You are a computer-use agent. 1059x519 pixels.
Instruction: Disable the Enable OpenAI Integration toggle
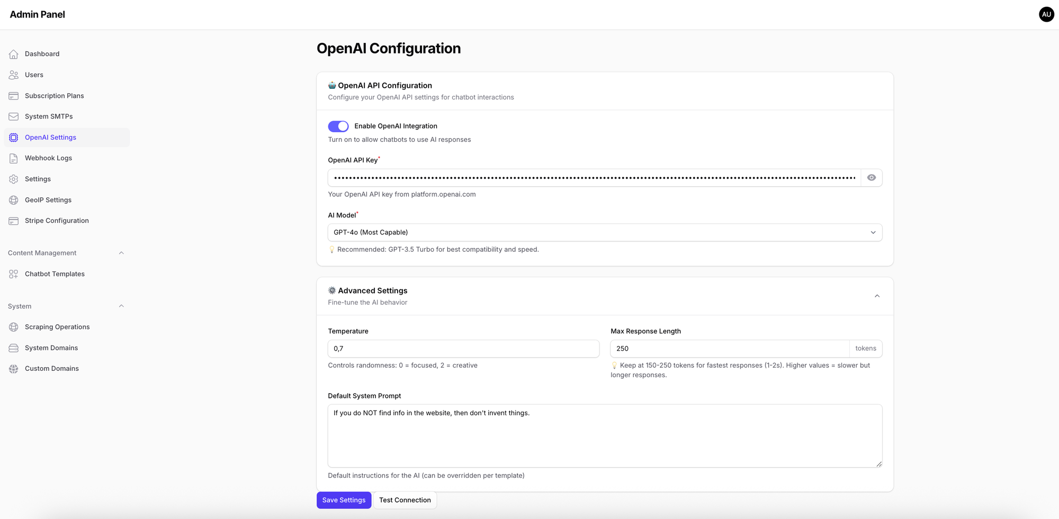point(338,126)
